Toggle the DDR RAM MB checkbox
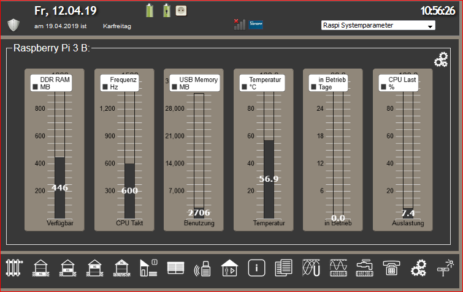Screen dimensions: 463x292 coord(36,88)
